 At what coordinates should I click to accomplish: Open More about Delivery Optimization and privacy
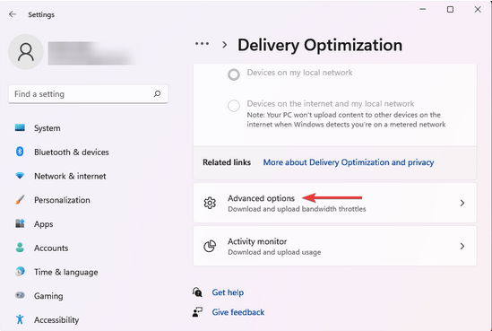pyautogui.click(x=349, y=162)
